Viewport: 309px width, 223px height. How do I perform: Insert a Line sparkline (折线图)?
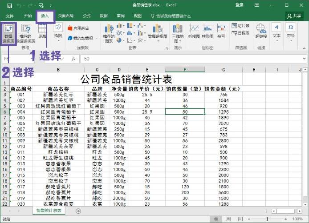[194, 31]
